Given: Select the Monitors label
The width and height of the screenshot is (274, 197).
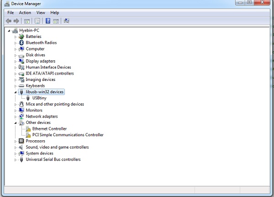Looking at the screenshot, I should coord(34,110).
